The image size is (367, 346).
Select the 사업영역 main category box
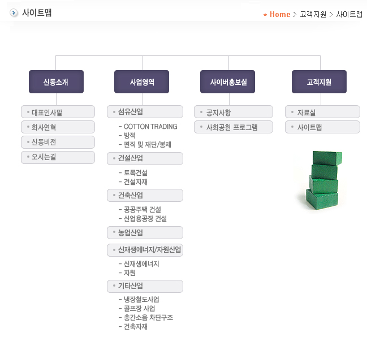(142, 82)
